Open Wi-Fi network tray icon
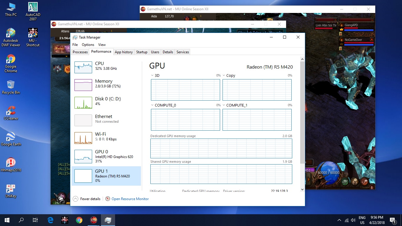 346,220
